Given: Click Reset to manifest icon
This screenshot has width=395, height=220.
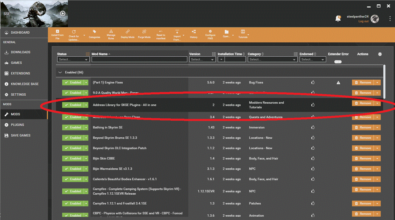Looking at the screenshot, I should [x=161, y=35].
